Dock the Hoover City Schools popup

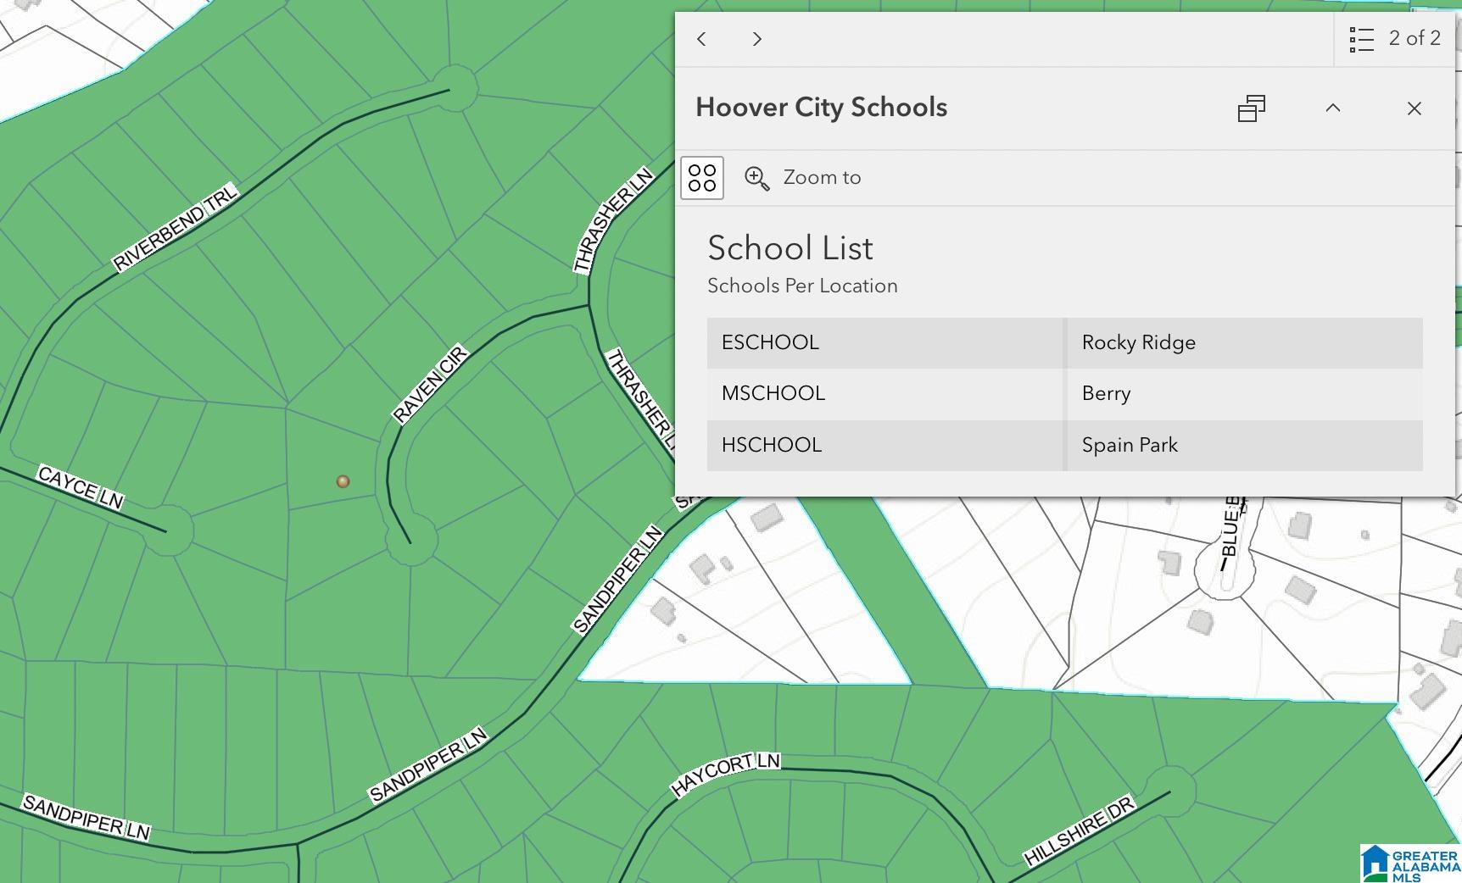pos(1252,108)
